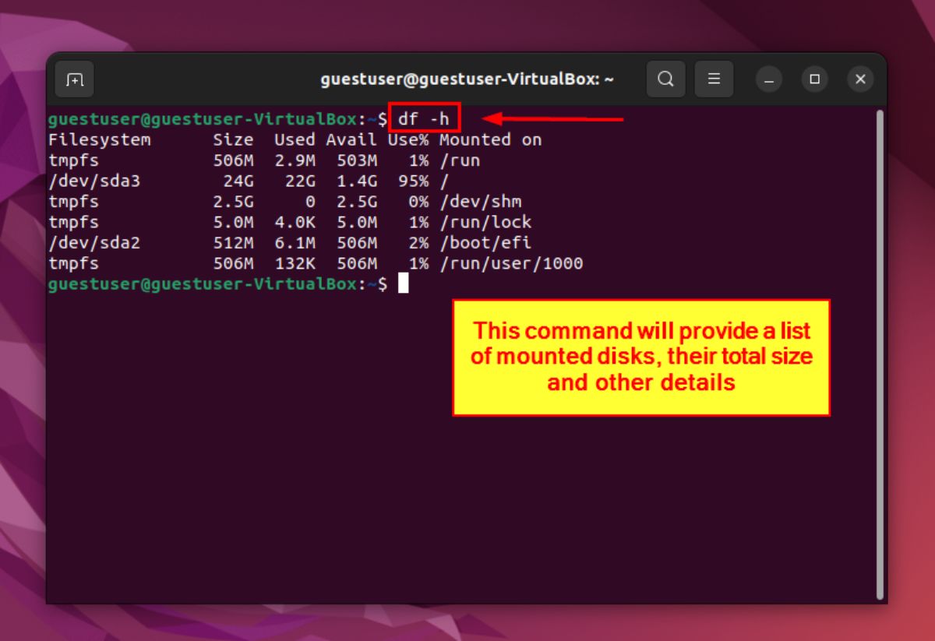
Task: Click the window title guestuser@guestuser-VirtualBox
Action: pyautogui.click(x=467, y=79)
